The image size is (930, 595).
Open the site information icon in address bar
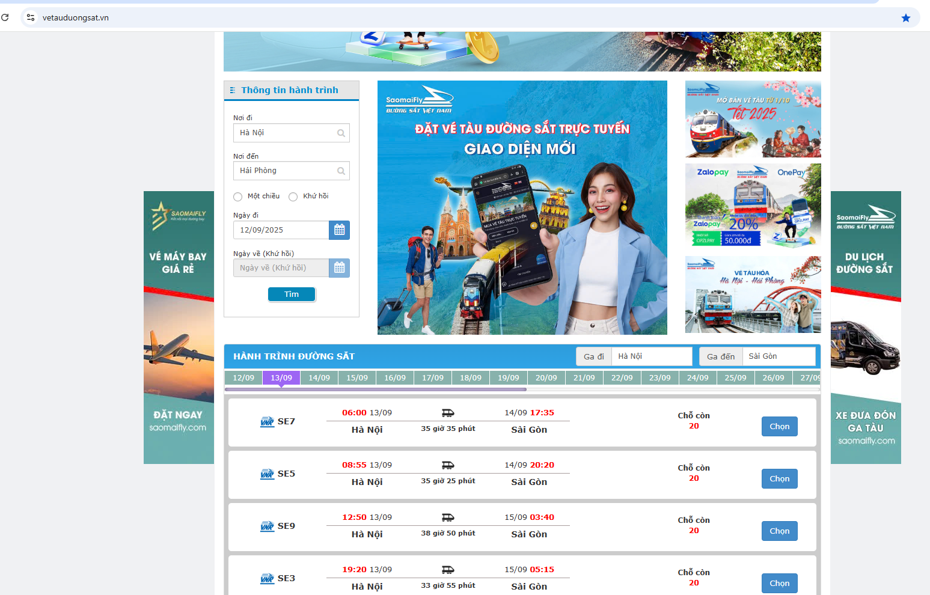pos(31,17)
